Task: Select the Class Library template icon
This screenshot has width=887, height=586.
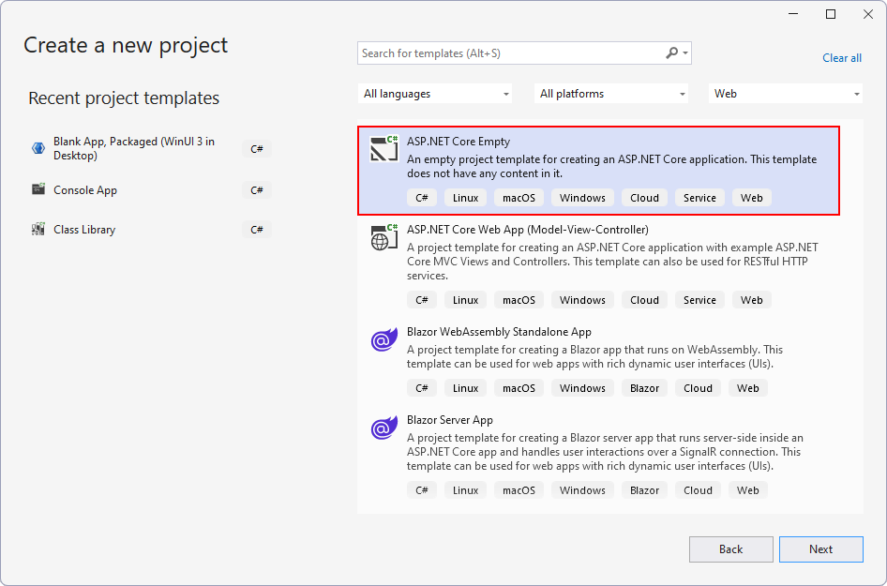Action: (38, 229)
